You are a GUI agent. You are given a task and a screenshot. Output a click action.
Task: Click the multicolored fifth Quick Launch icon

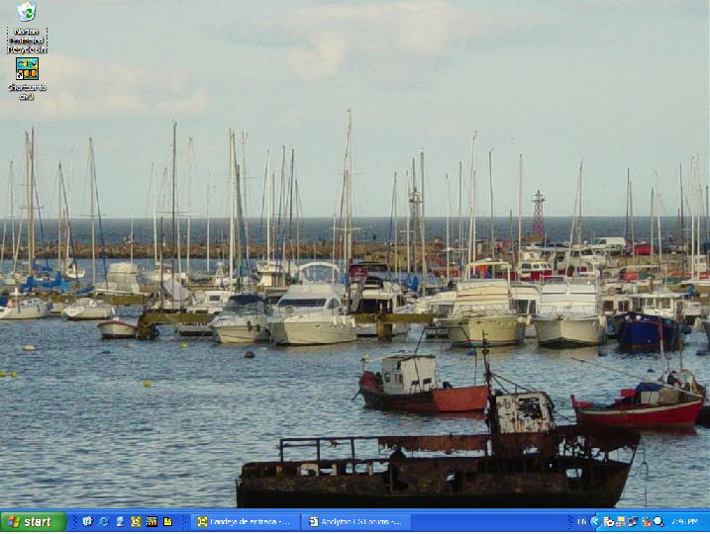pos(152,521)
